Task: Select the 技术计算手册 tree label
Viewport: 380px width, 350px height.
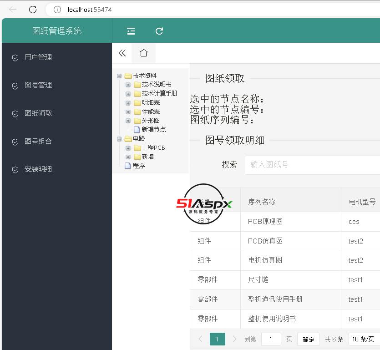Action: (159, 94)
